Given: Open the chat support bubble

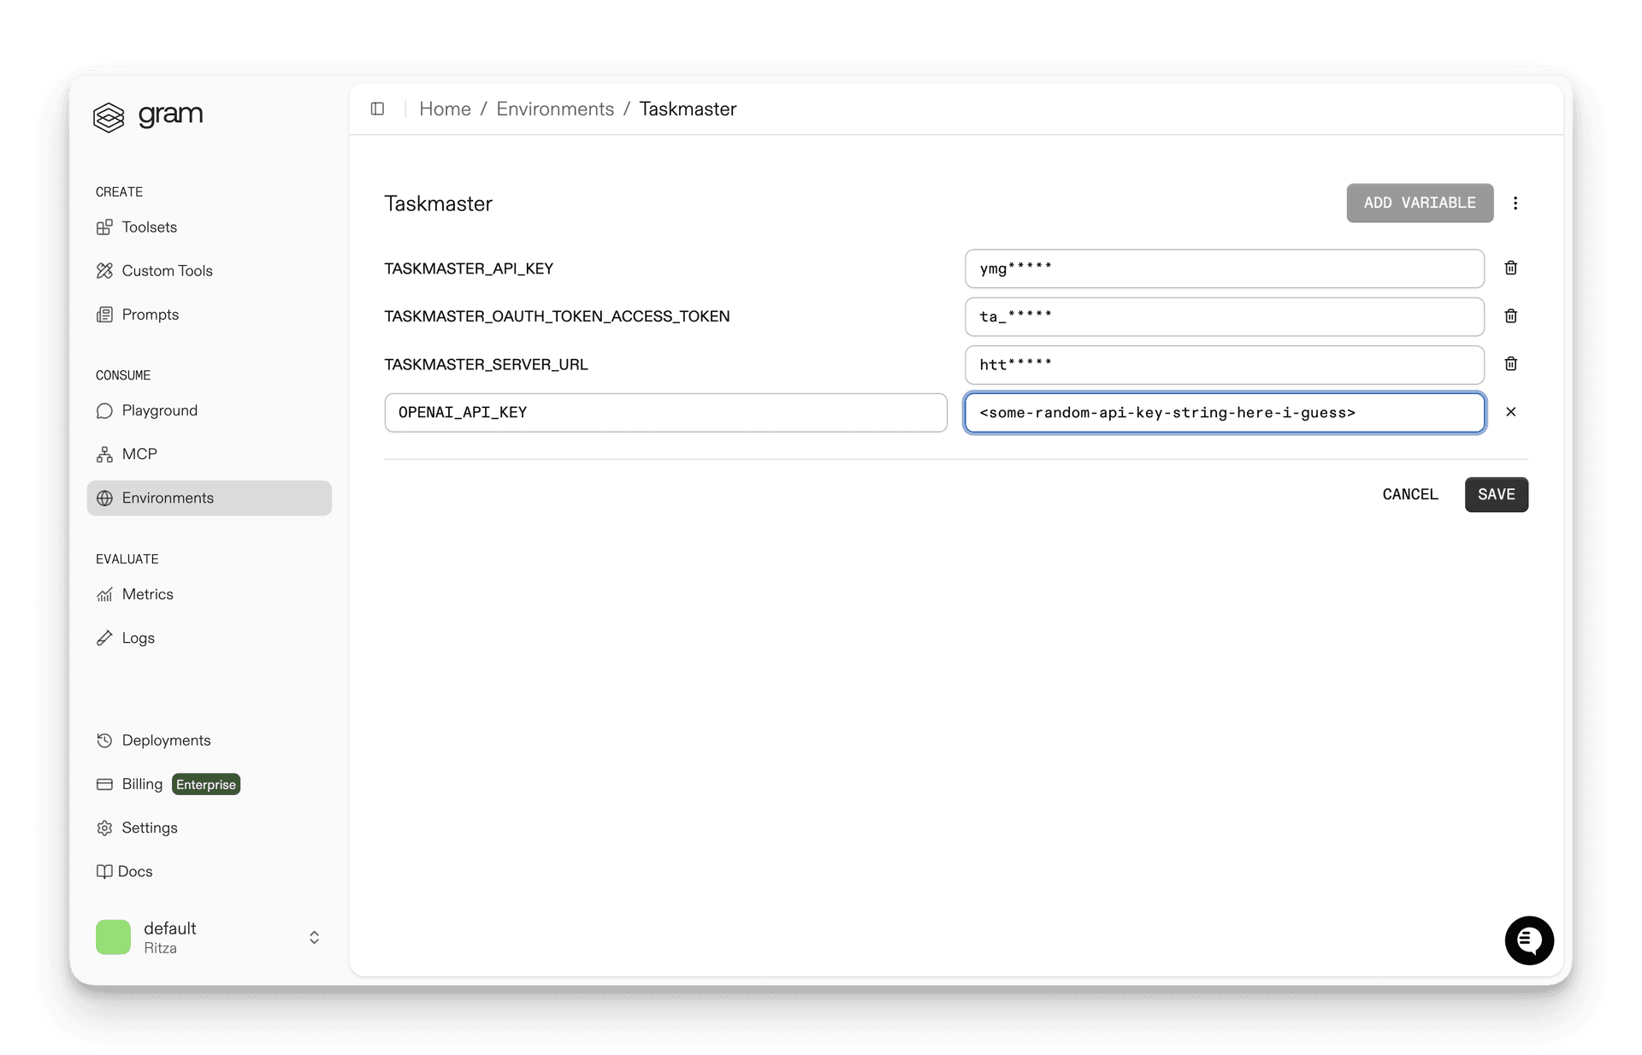Looking at the screenshot, I should point(1529,940).
